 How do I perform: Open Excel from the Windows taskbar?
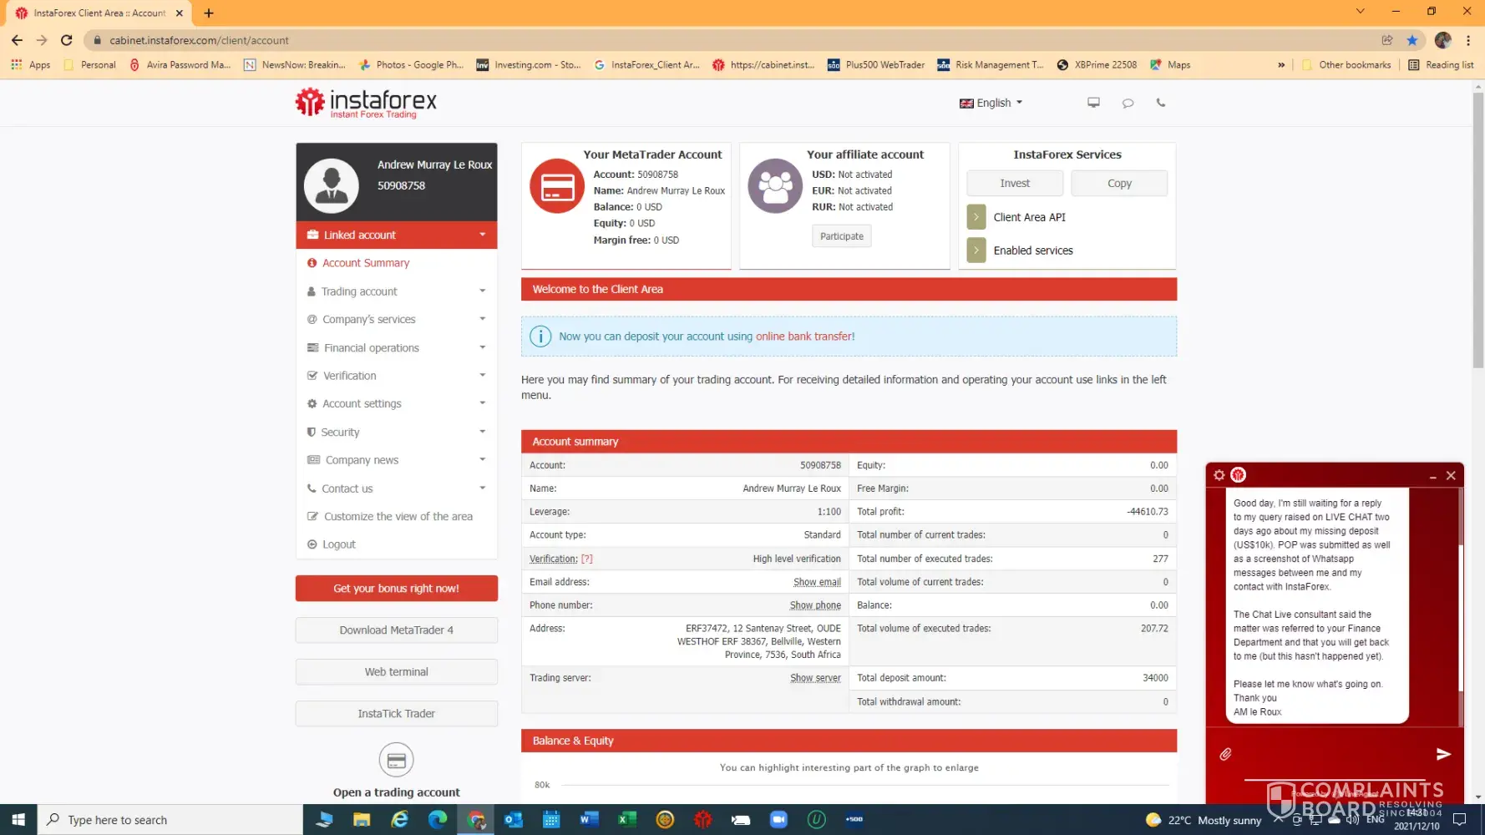[626, 820]
